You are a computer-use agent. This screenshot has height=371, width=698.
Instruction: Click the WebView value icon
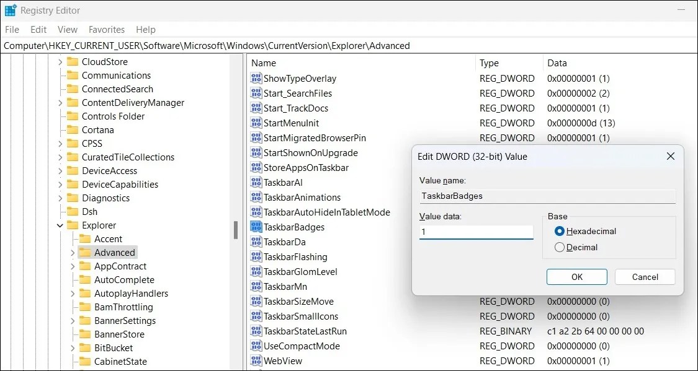coord(256,361)
